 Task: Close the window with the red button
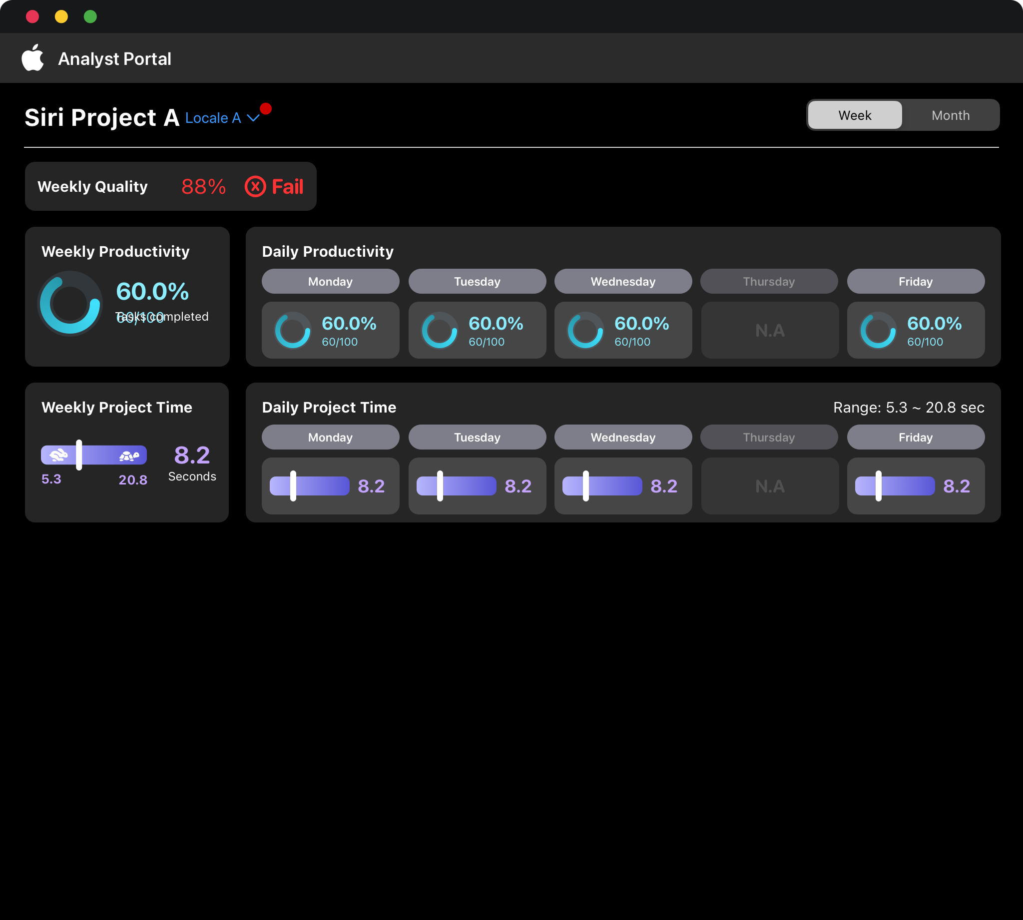coord(32,16)
